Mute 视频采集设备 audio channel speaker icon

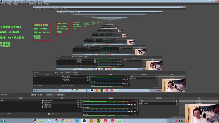point(132,111)
